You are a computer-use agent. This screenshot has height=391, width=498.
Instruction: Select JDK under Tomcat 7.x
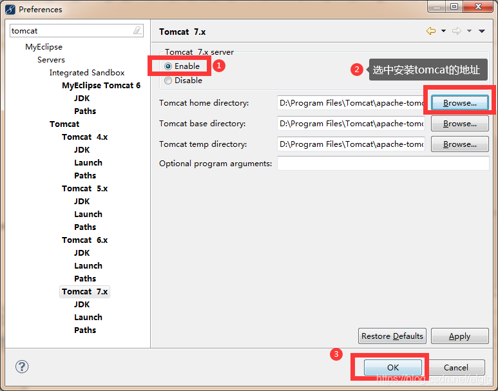(82, 305)
